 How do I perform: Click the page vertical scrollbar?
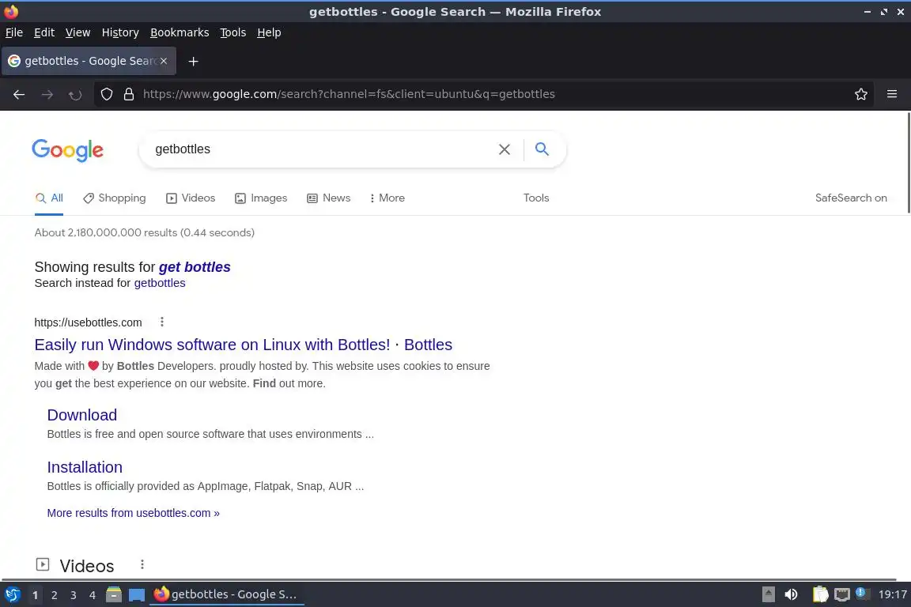pos(908,163)
